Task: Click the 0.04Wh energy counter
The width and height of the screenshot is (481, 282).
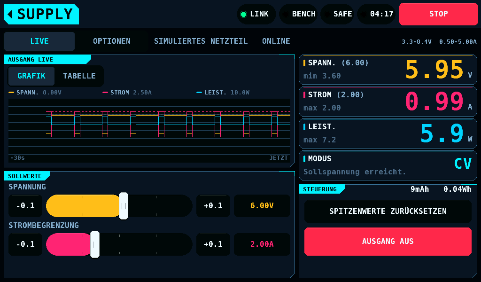Action: coord(457,189)
